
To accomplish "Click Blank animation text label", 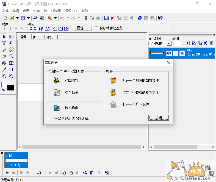I will click(71, 93).
